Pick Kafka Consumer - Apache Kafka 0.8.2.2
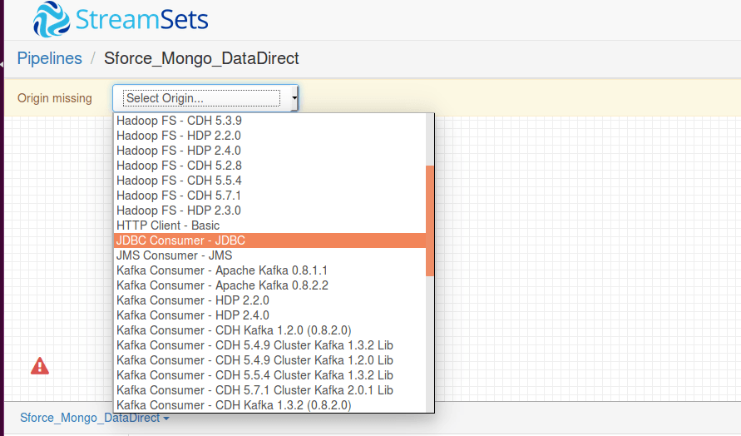 [222, 285]
